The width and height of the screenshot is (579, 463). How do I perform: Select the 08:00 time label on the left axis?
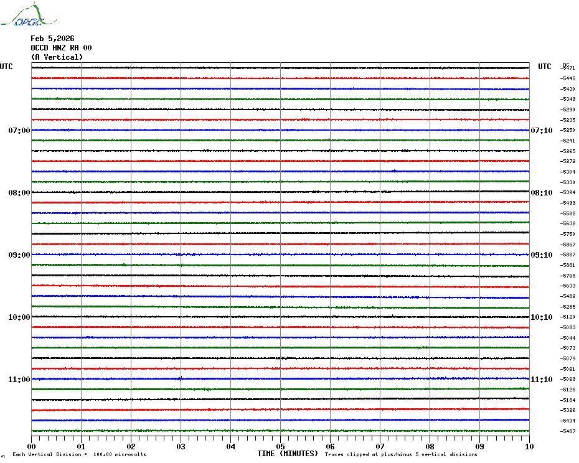pyautogui.click(x=19, y=193)
